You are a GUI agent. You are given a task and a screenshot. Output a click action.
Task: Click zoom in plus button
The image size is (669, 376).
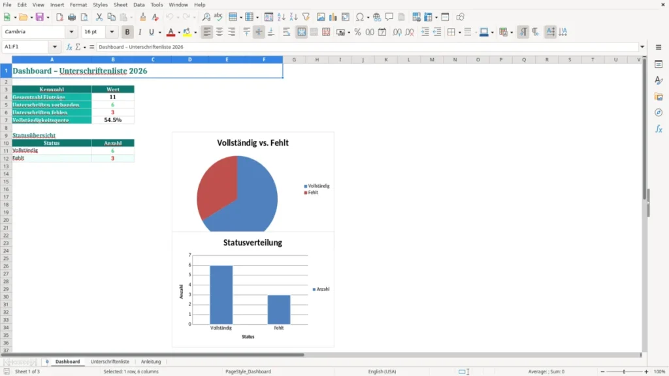tap(646, 371)
